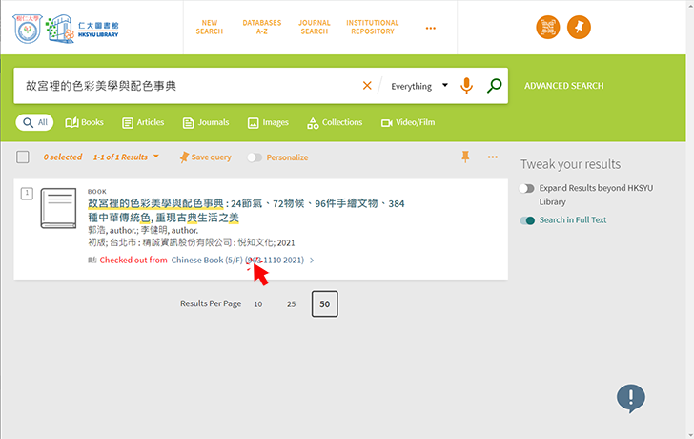
Task: Open Advanced Search
Action: (x=563, y=86)
